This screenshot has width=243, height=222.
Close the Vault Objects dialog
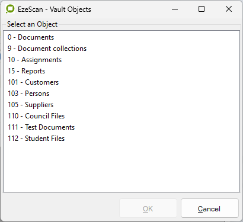point(229,9)
